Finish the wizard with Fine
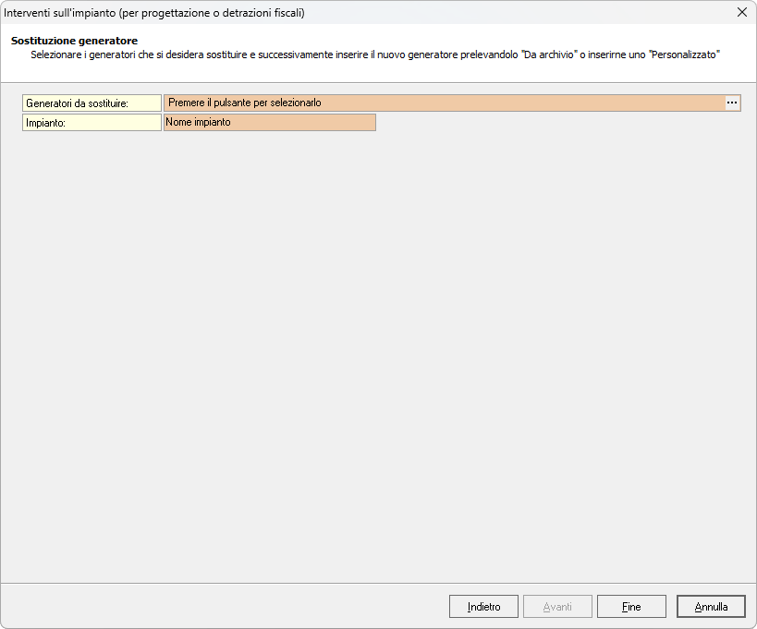 631,607
